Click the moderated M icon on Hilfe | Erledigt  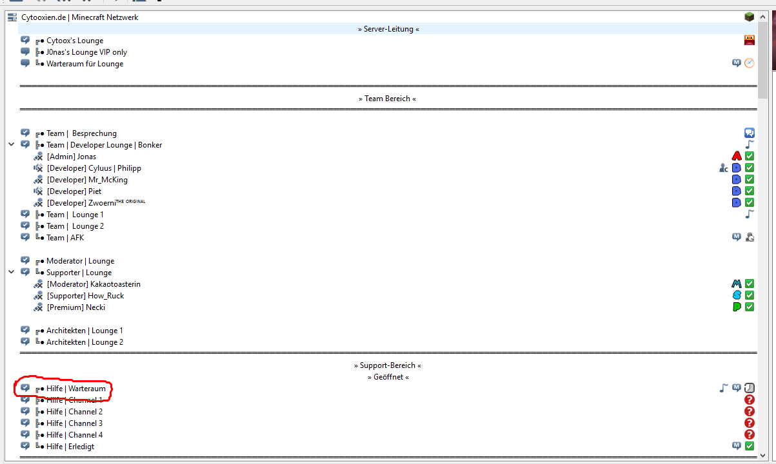click(736, 445)
